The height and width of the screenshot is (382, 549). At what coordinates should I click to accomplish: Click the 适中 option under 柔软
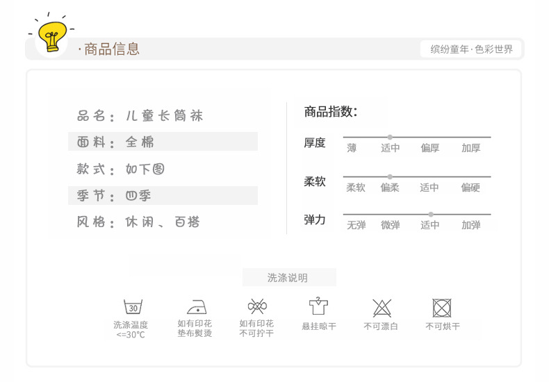[429, 188]
